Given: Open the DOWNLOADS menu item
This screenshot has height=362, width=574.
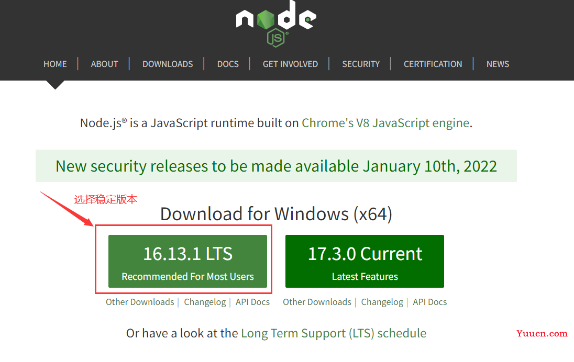Looking at the screenshot, I should [168, 64].
